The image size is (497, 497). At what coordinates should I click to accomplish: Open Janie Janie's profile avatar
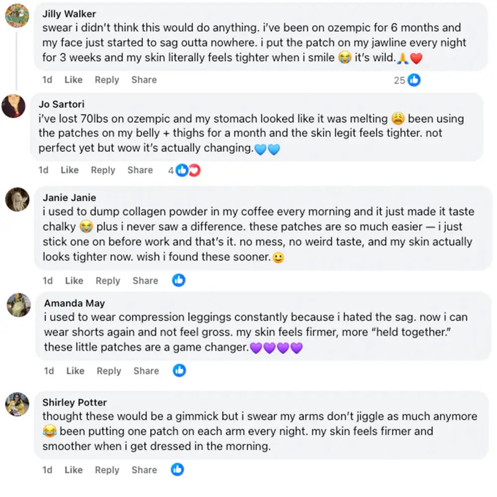coord(17,200)
